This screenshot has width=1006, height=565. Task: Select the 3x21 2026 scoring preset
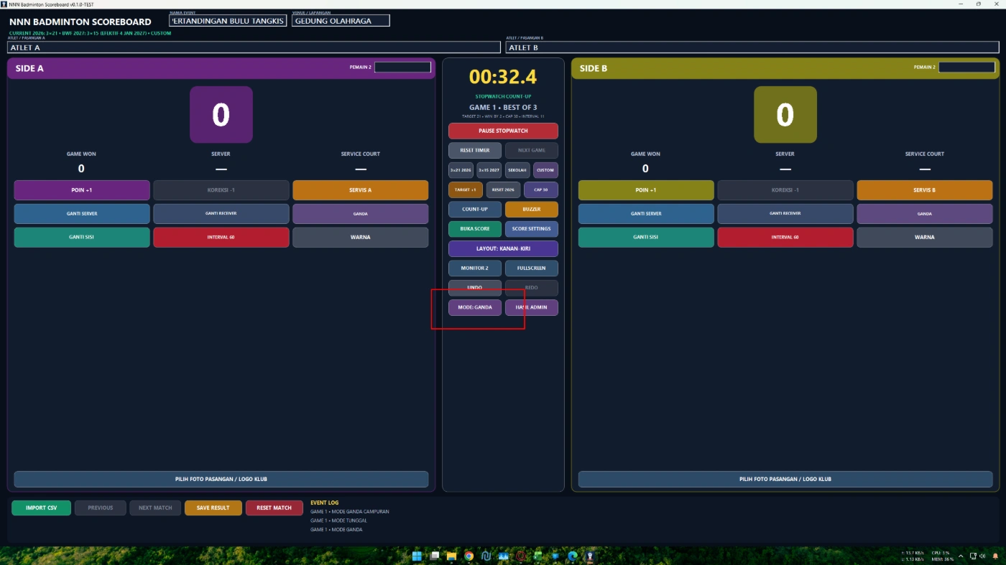461,170
